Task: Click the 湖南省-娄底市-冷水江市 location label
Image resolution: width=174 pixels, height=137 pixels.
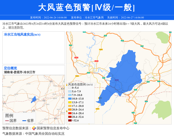Action: (x=19, y=72)
